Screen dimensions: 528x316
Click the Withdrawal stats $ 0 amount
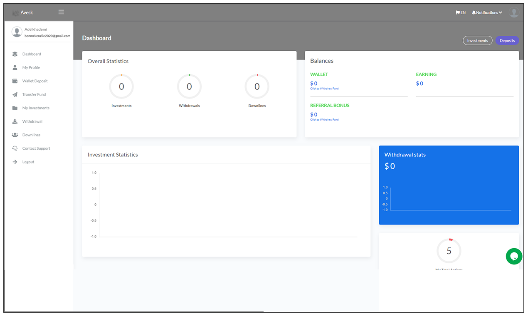pyautogui.click(x=390, y=166)
